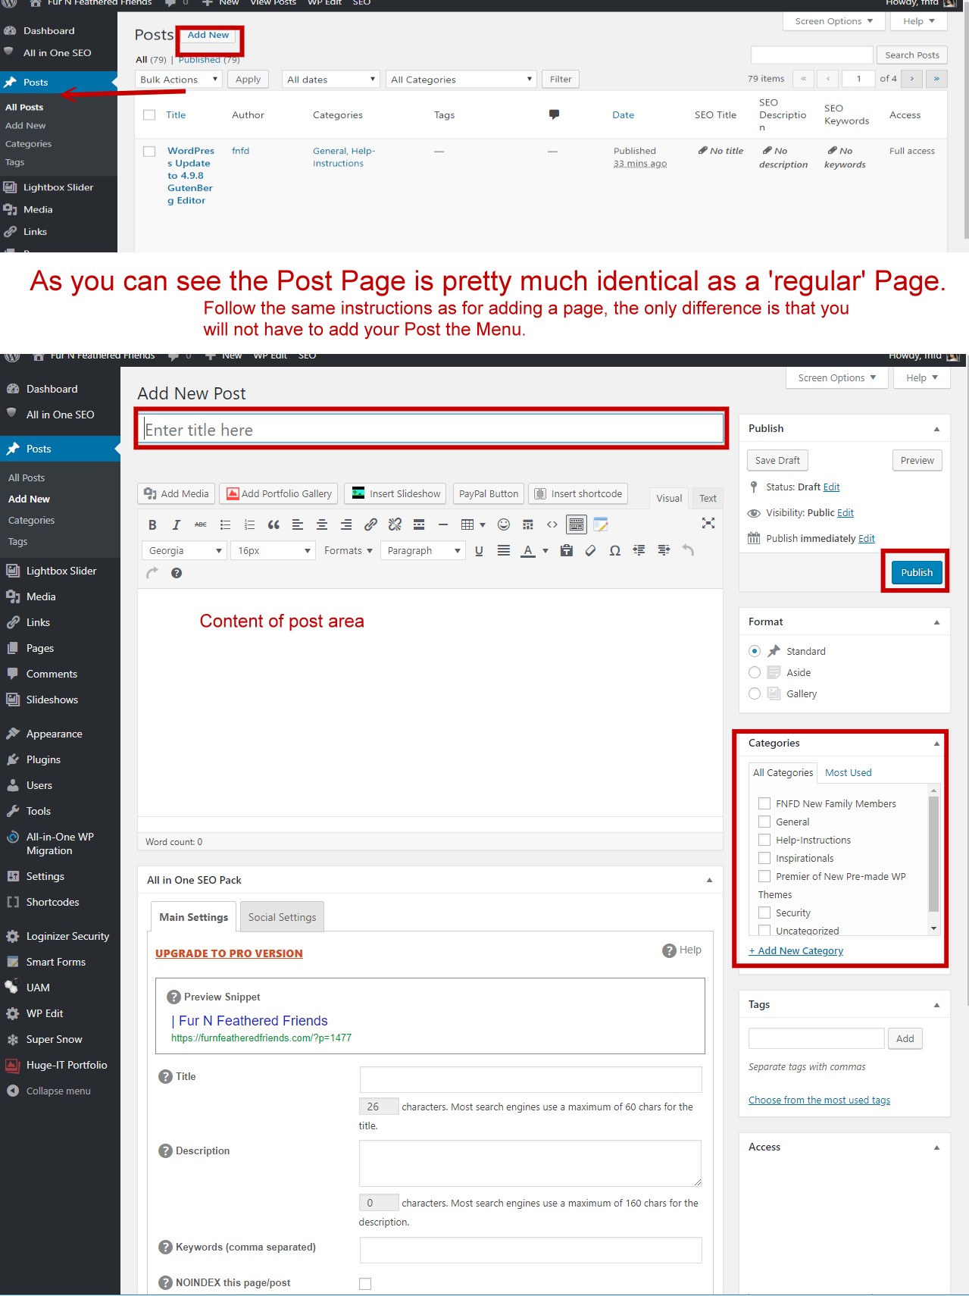Open the Georgia font family dropdown
Image resolution: width=969 pixels, height=1296 pixels.
pos(184,550)
